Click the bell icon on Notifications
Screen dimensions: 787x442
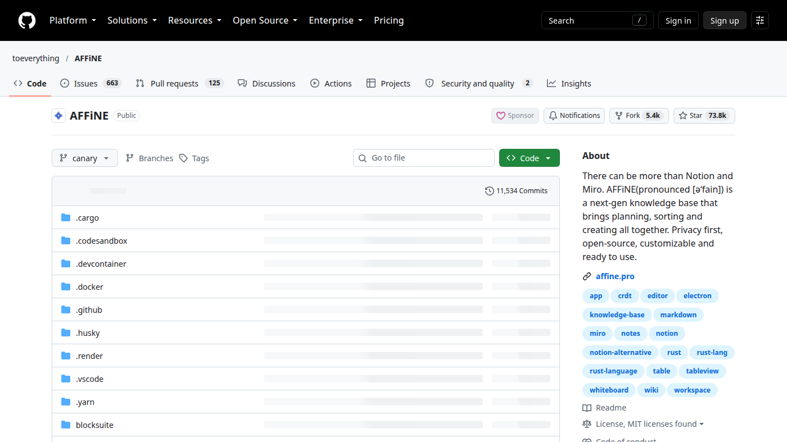553,116
